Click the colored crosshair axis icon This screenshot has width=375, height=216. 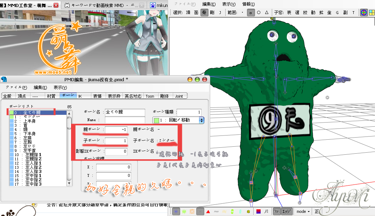click(364, 13)
